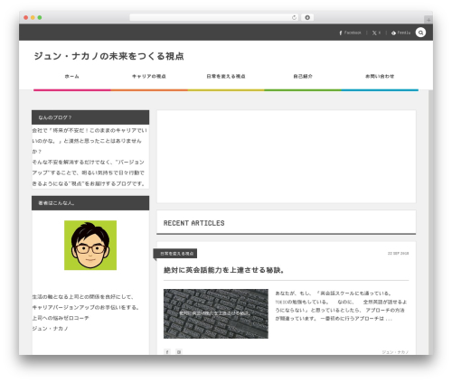Click the round search icon

pyautogui.click(x=420, y=33)
